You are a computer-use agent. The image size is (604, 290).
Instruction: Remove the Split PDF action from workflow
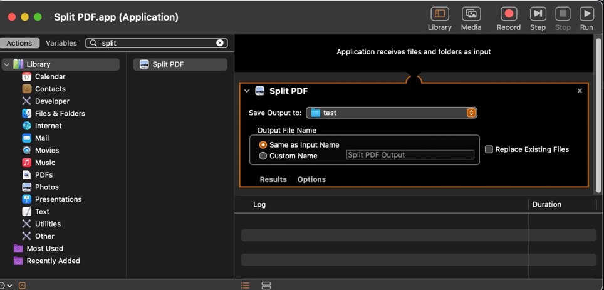(x=580, y=91)
